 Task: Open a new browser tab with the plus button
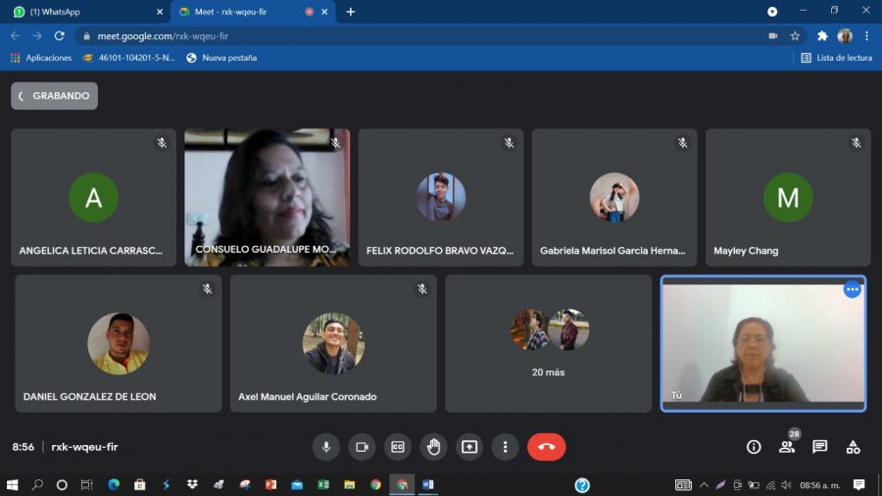tap(351, 12)
